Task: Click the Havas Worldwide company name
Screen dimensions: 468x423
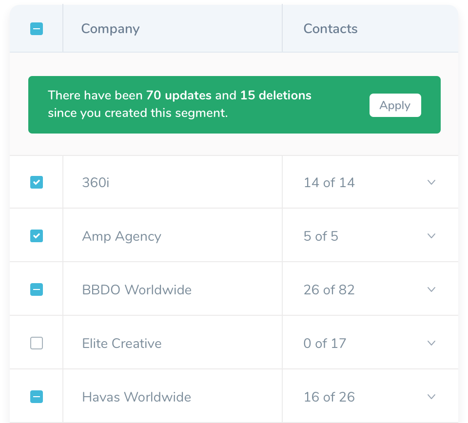Action: (x=136, y=397)
